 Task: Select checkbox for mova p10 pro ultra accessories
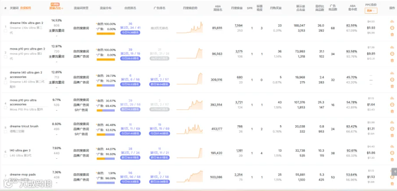[x=6, y=107]
